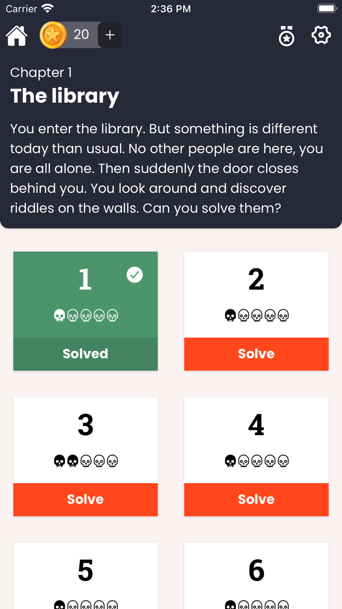Tap the Solved label on riddle 1

[x=85, y=353]
